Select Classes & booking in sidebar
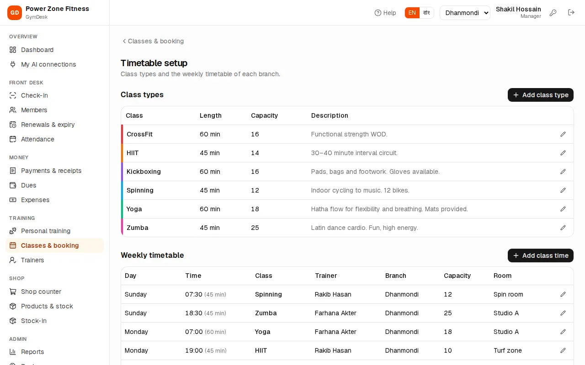Viewport: 585px width, 365px height. click(x=55, y=245)
